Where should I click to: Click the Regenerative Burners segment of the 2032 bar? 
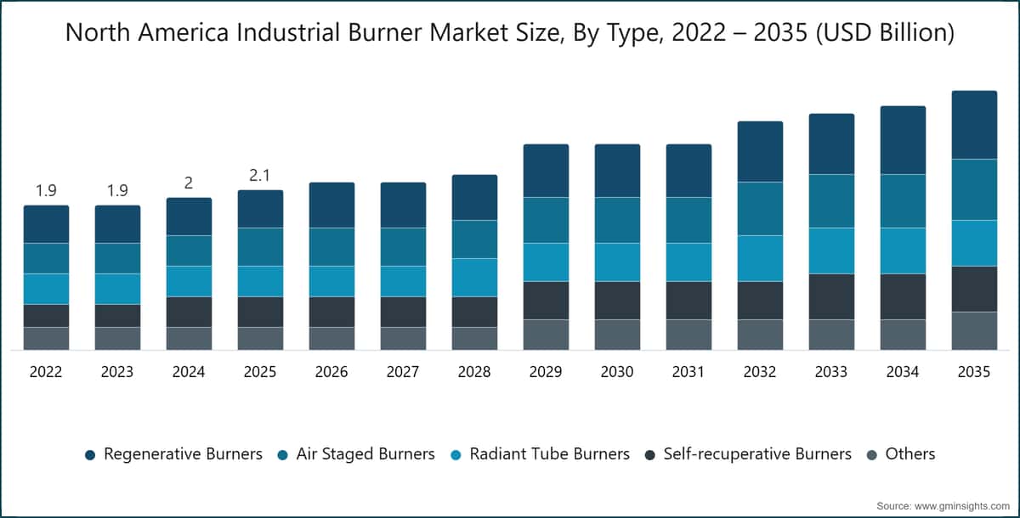point(760,152)
